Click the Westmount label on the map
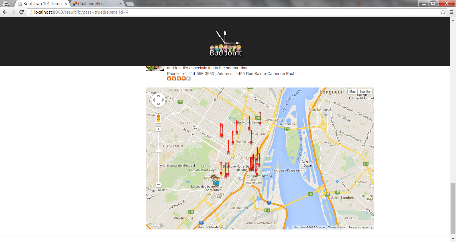This screenshot has height=242, width=456. coord(183,218)
